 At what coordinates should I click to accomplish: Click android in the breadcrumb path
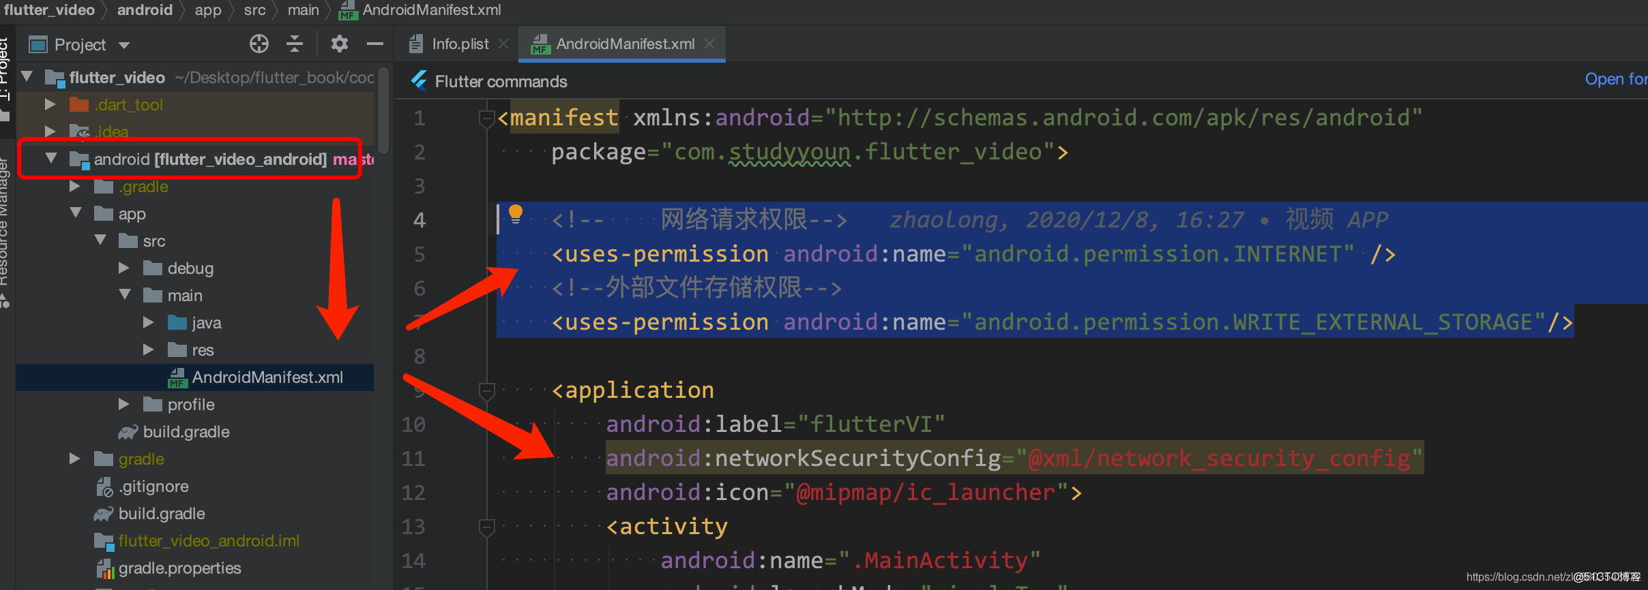coord(145,10)
